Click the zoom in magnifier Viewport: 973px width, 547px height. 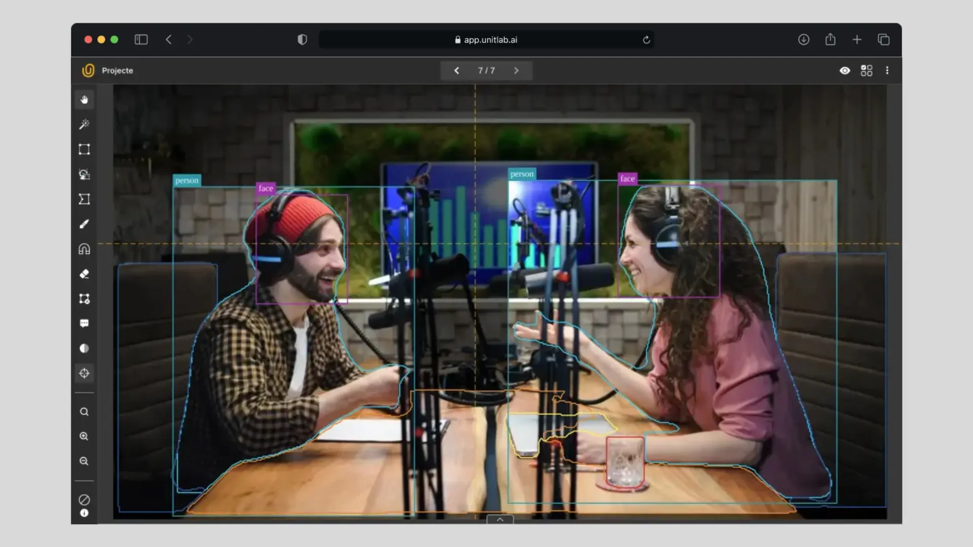click(84, 436)
